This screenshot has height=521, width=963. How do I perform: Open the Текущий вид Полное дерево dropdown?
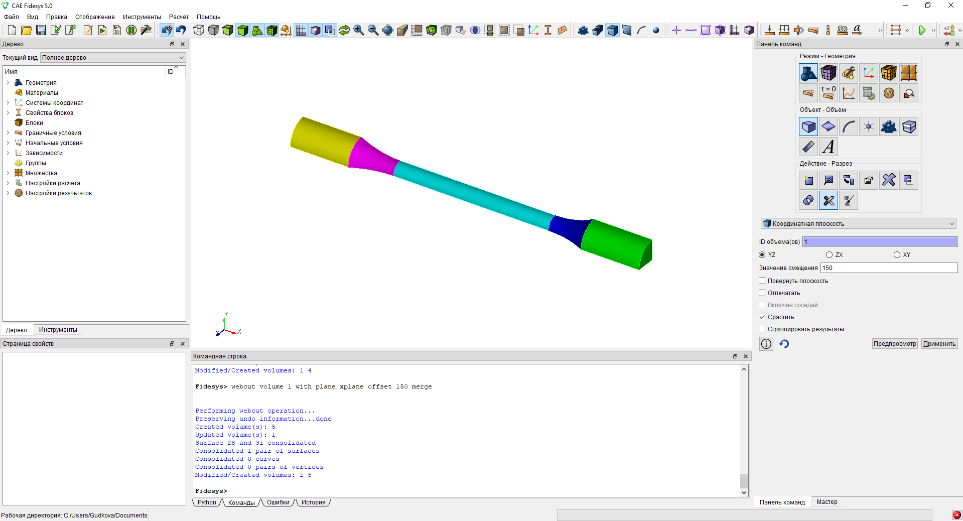113,58
